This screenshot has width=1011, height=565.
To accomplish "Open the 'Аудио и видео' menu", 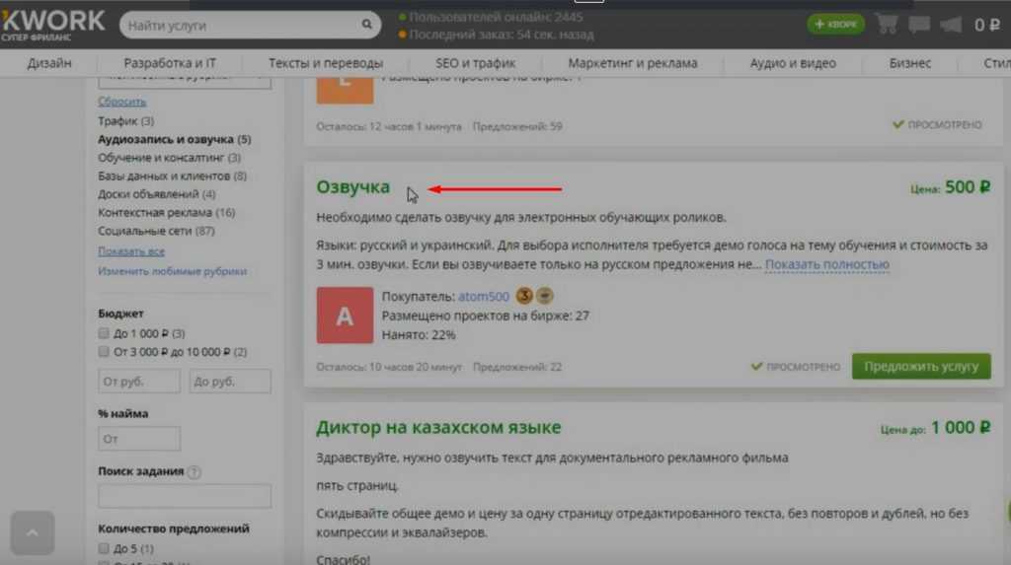I will [x=792, y=63].
